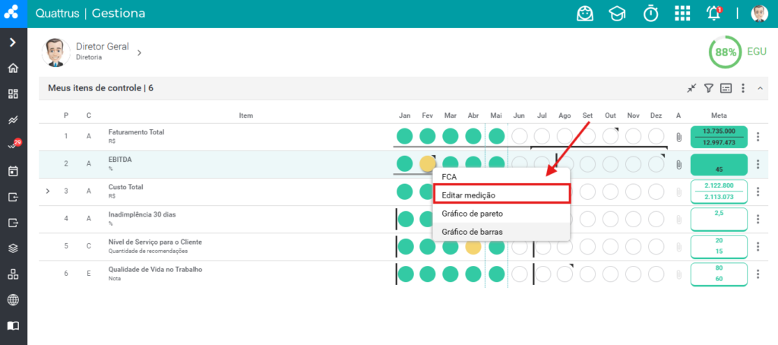Open the trend line chart sidebar icon

pyautogui.click(x=14, y=119)
